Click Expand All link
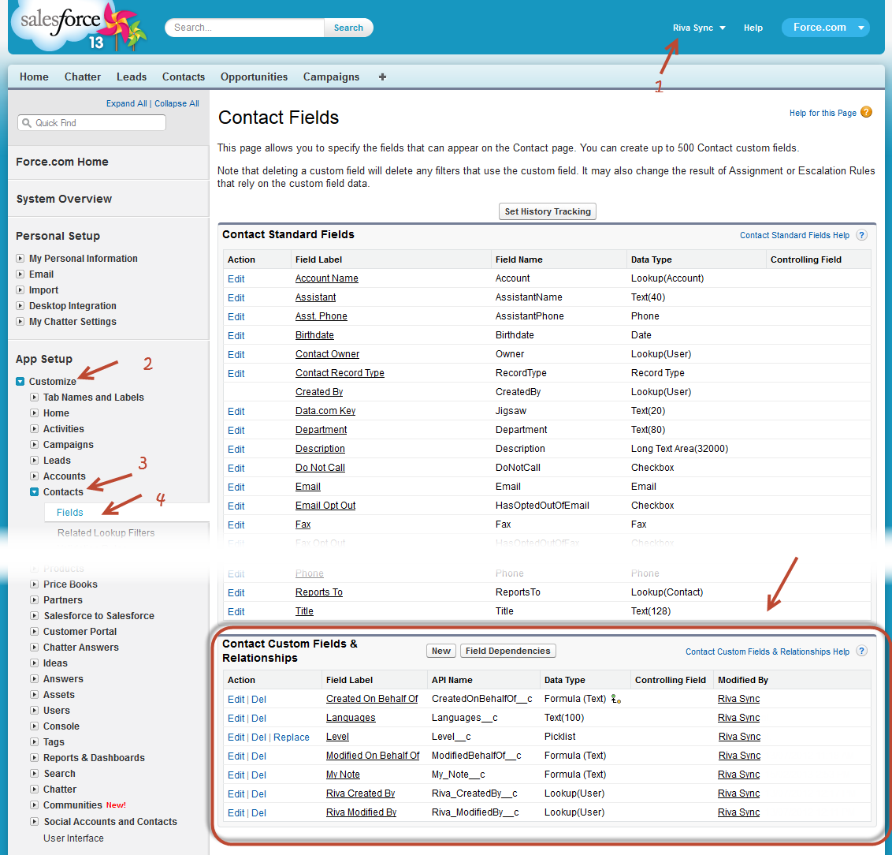Image resolution: width=892 pixels, height=855 pixels. pos(126,103)
